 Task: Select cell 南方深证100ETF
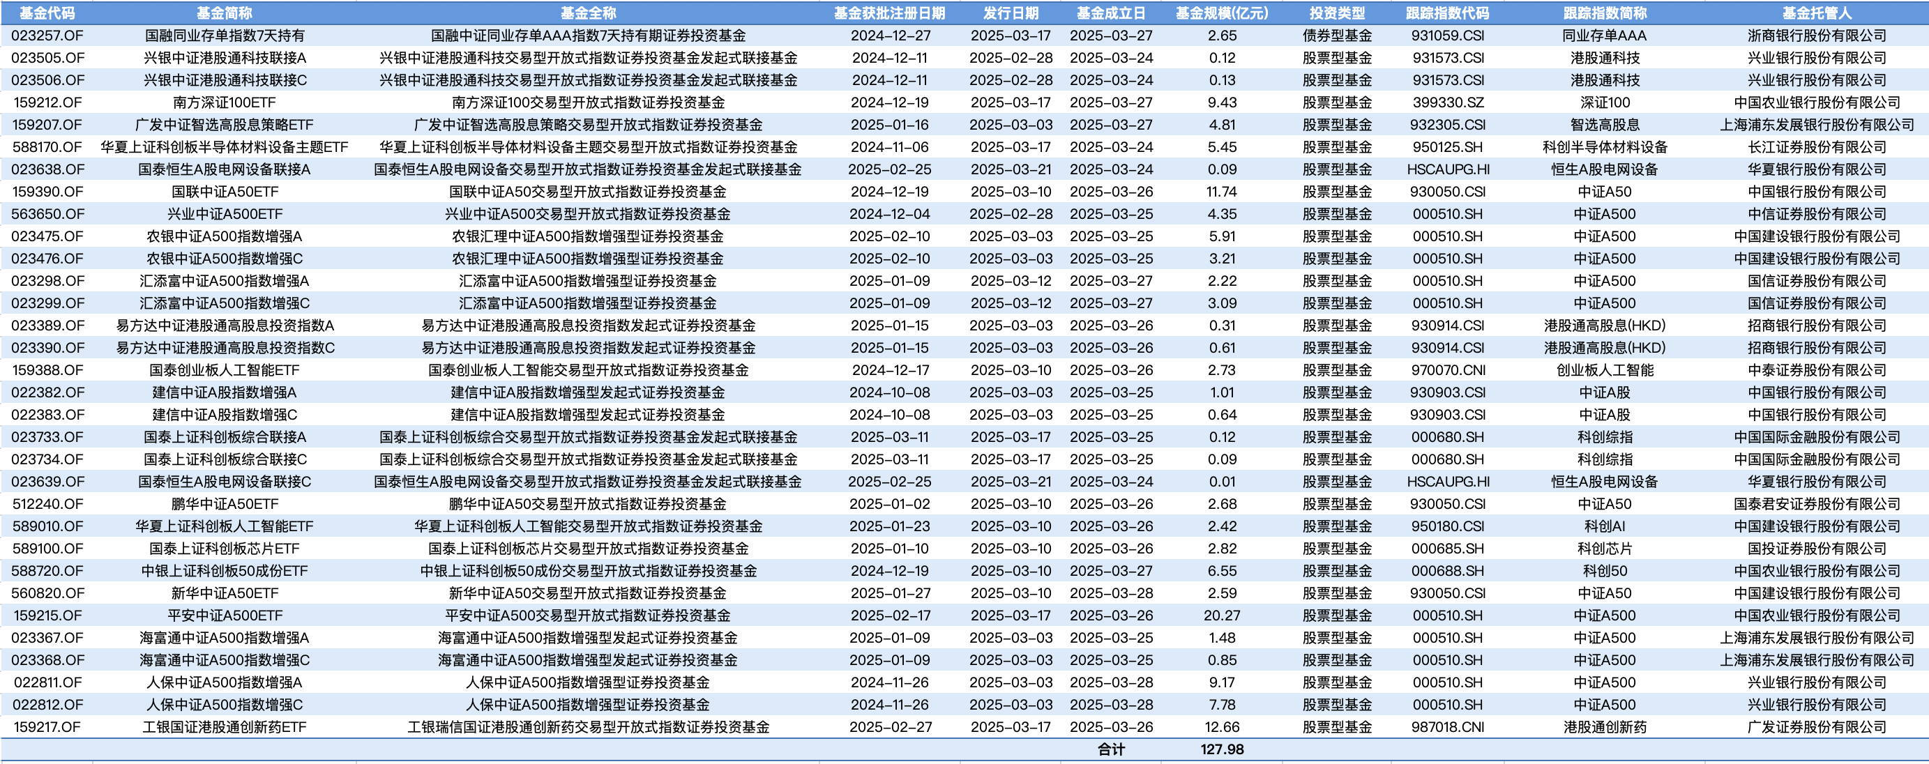pos(224,102)
